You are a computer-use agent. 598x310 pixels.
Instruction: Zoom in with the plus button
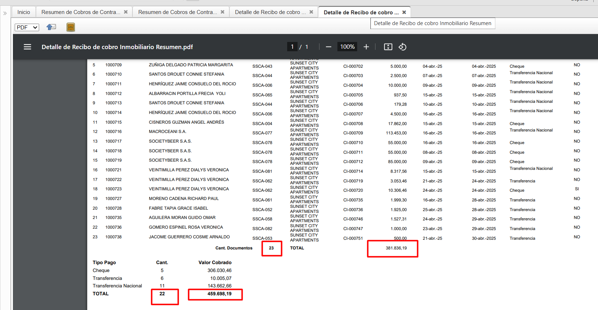point(366,47)
